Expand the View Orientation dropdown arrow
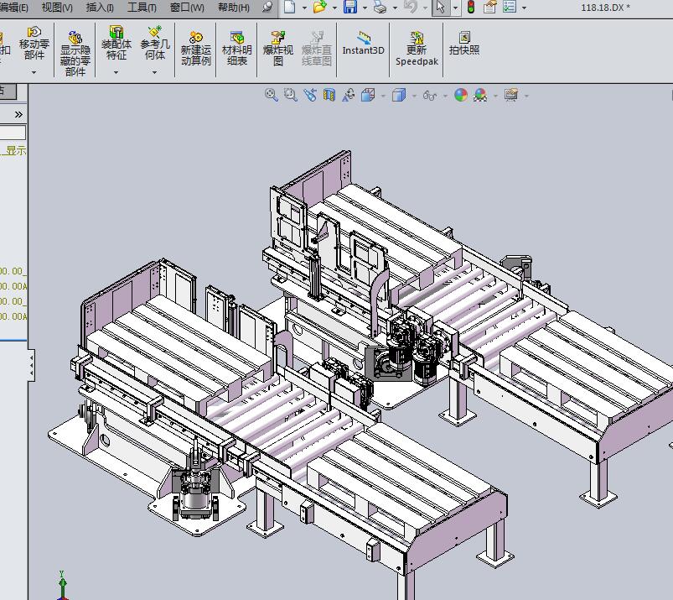This screenshot has width=673, height=600. point(383,96)
